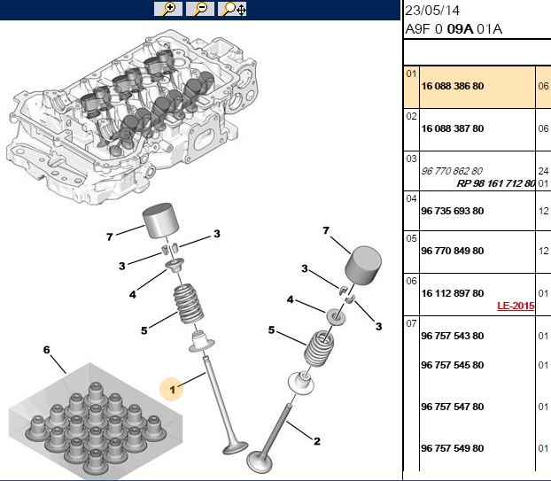The width and height of the screenshot is (551, 481).
Task: Click row reference 07 in parts table
Action: [x=411, y=323]
